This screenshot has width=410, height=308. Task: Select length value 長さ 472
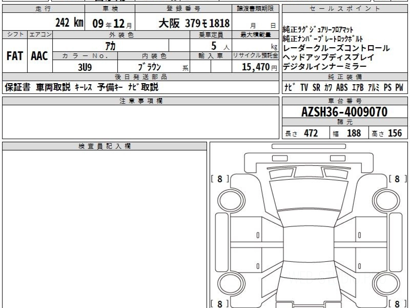tap(301, 133)
